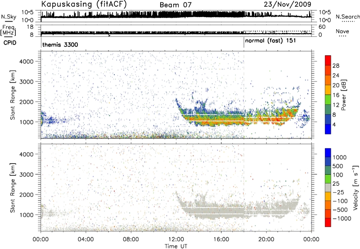Screen dimensions: 360x249
Task: Click the 'normal (fast) 151' CPID text
Action: click(270, 41)
